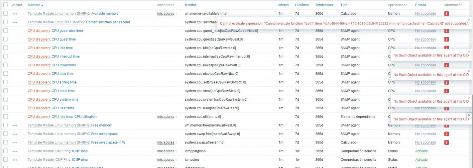Image resolution: width=473 pixels, height=168 pixels.
Task: Show red info icon for CPU steal time
Action: tap(446, 91)
